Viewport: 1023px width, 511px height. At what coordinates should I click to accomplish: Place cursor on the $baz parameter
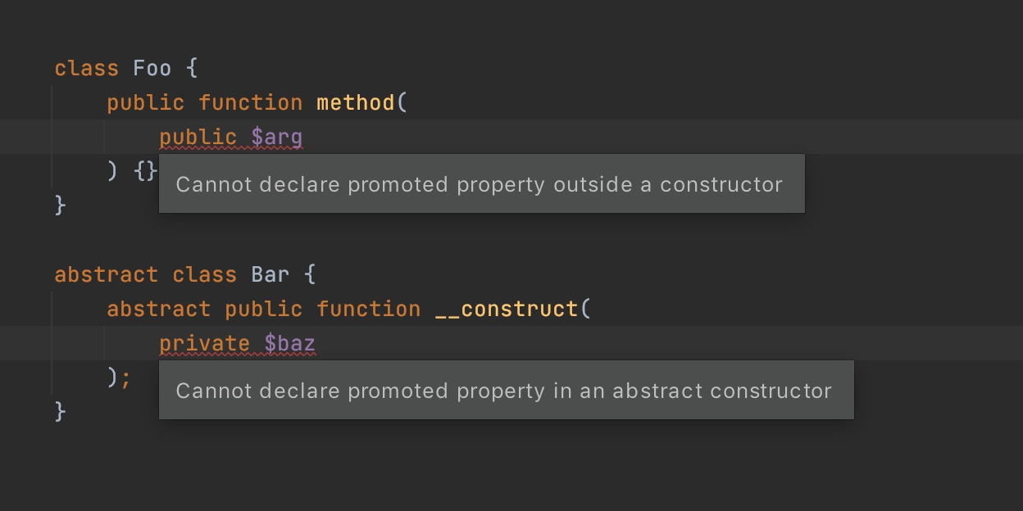290,343
